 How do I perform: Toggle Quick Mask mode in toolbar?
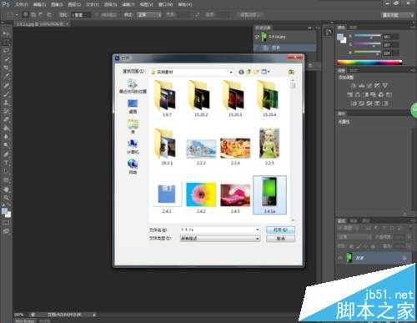pos(6,222)
